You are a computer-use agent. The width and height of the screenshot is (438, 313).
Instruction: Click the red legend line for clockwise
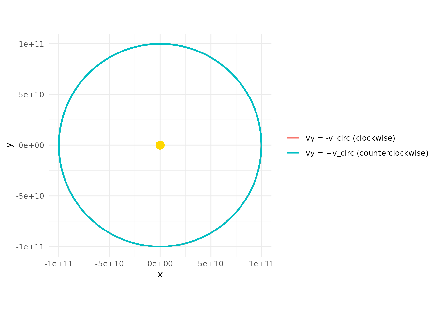click(x=293, y=138)
